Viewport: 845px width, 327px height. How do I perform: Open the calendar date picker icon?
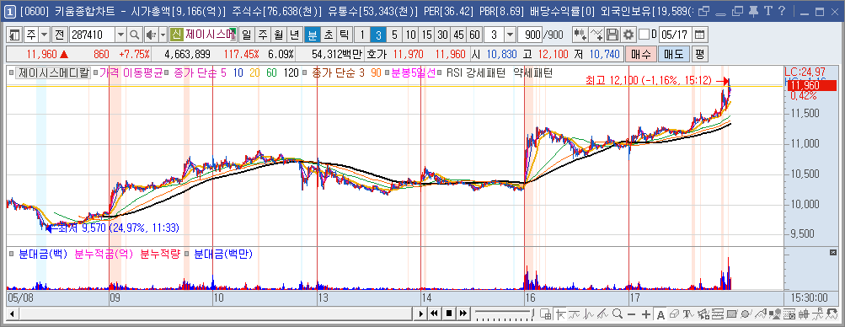pyautogui.click(x=699, y=35)
